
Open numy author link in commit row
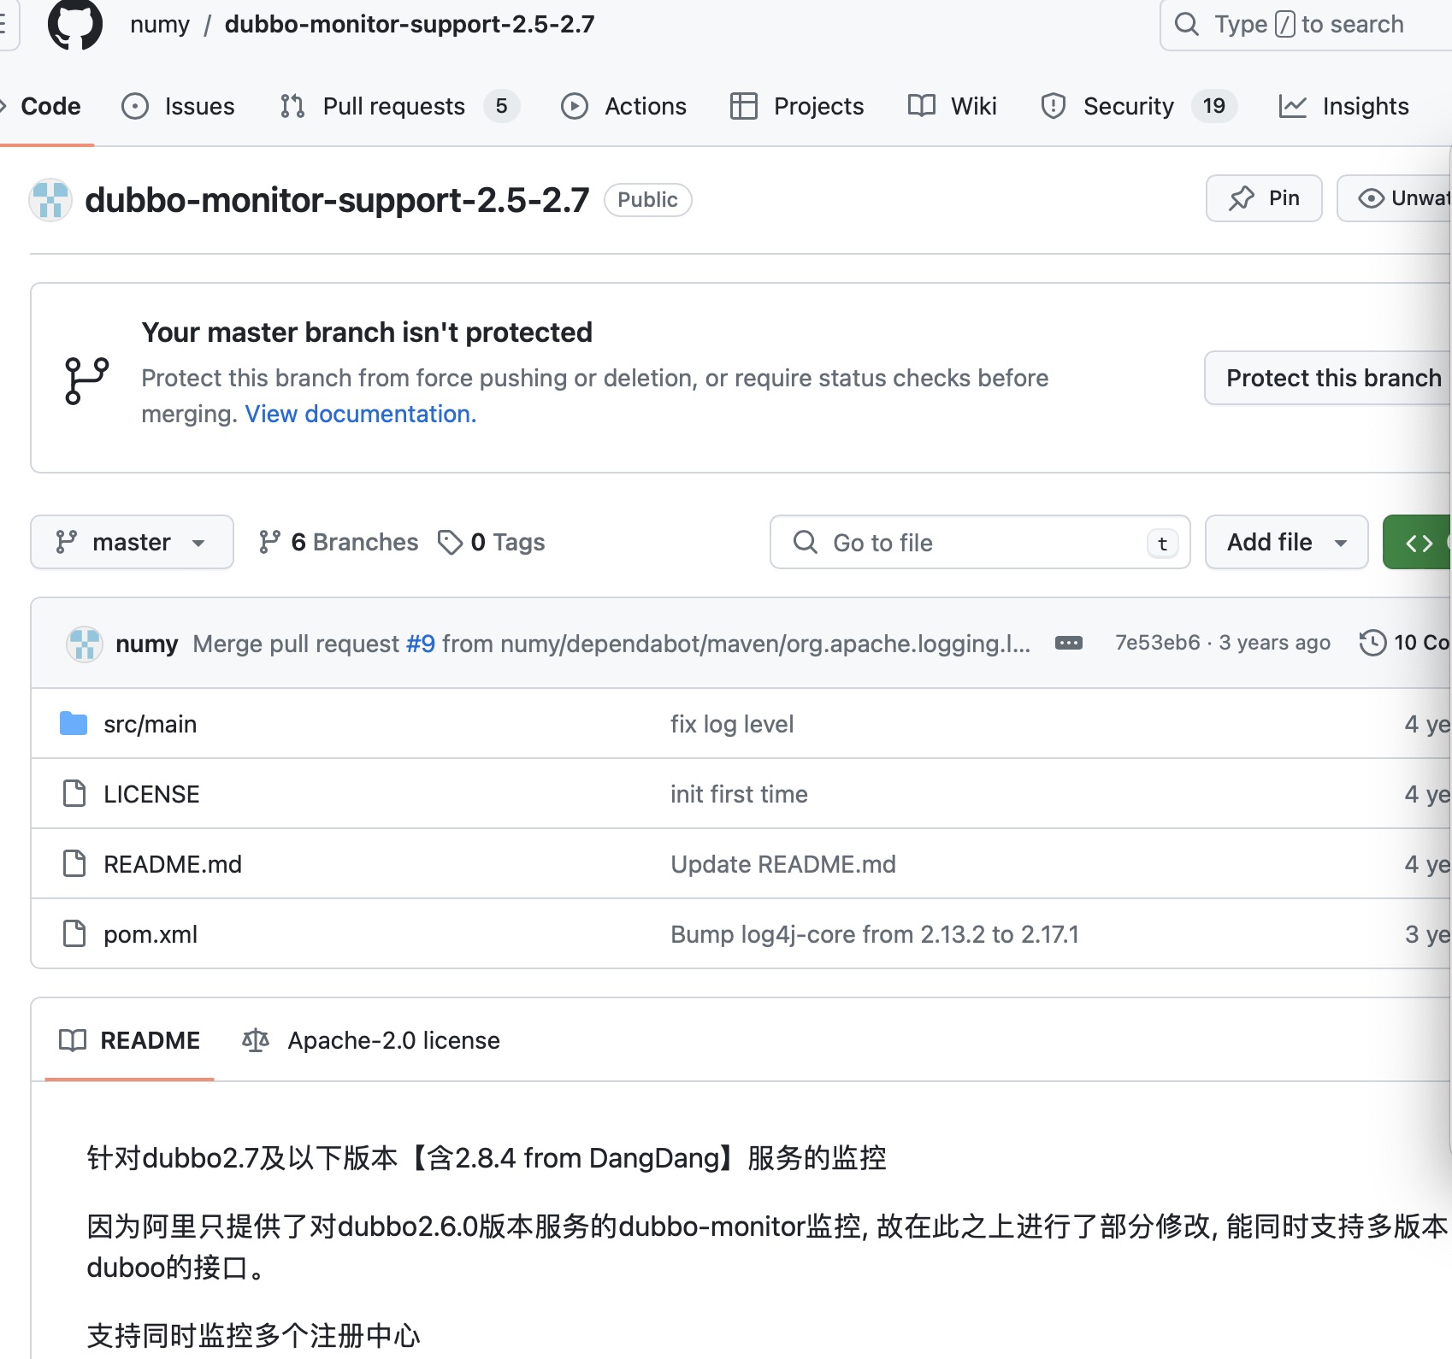[147, 644]
